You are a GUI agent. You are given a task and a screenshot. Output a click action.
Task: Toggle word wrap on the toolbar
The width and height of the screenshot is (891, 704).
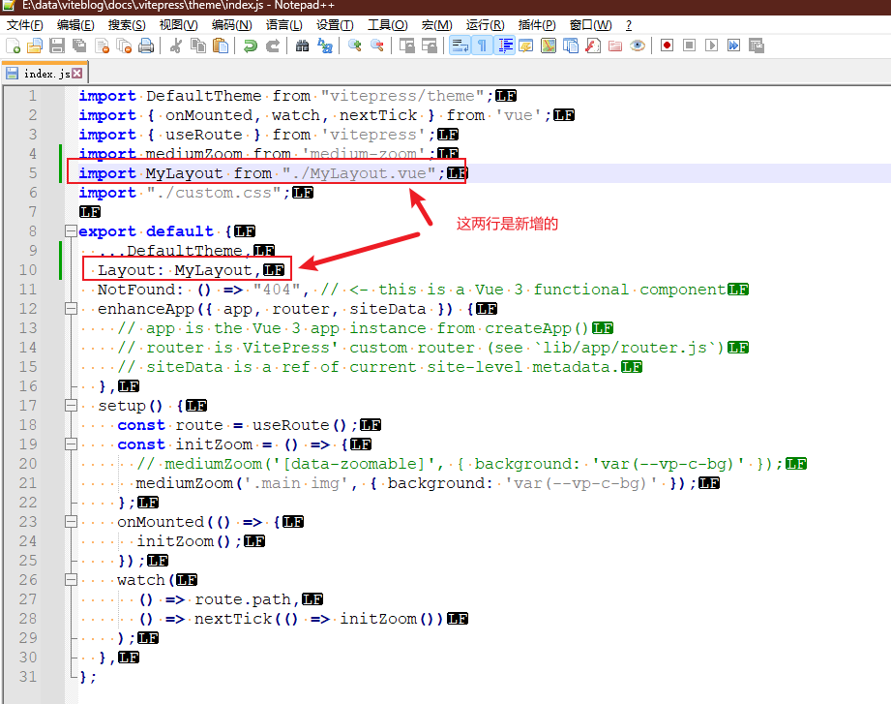coord(459,46)
